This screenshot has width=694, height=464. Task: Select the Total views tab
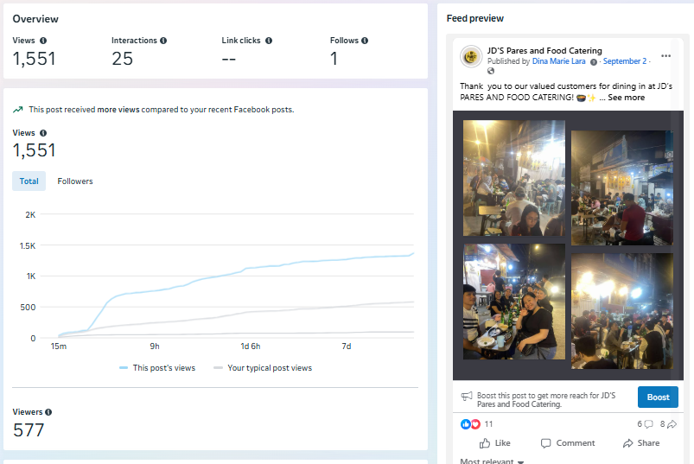point(29,181)
